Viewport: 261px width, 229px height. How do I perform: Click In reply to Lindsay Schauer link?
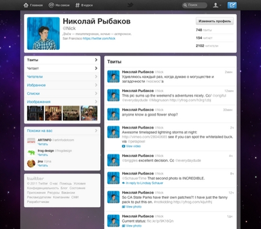click(x=144, y=183)
